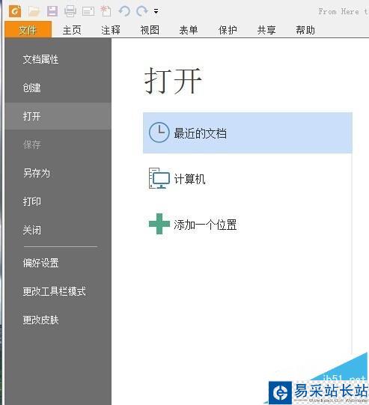This screenshot has width=369, height=405.
Task: Click the undo arrow icon
Action: click(x=124, y=11)
